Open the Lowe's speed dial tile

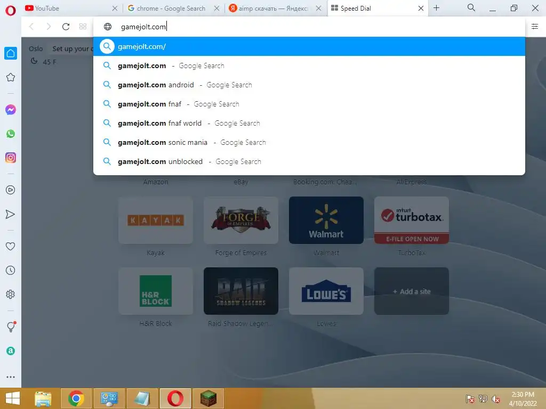pos(326,291)
